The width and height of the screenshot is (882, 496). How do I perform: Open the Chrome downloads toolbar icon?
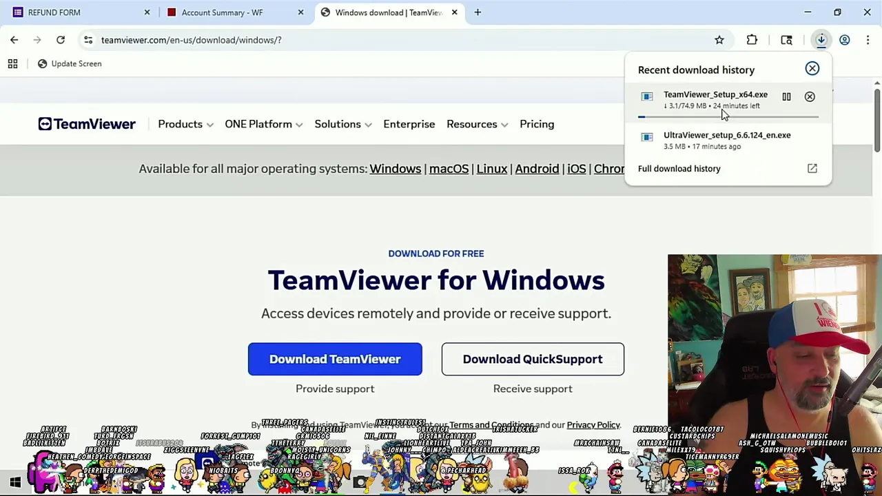[x=821, y=40]
